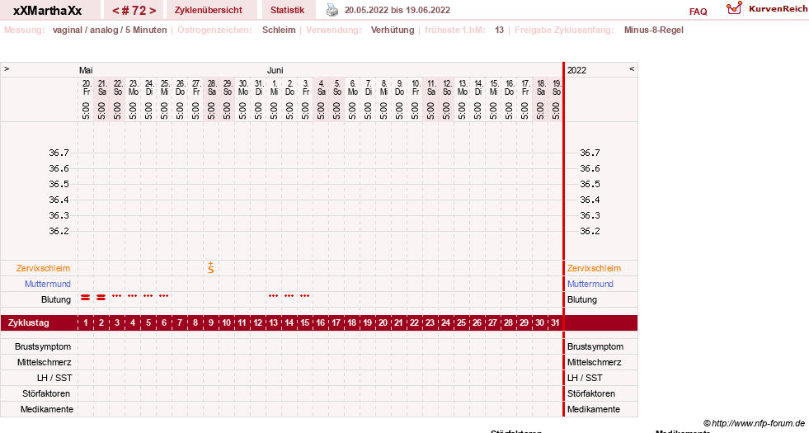Select cycle day 31 in Zyklustag row
This screenshot has width=809, height=433.
555,323
